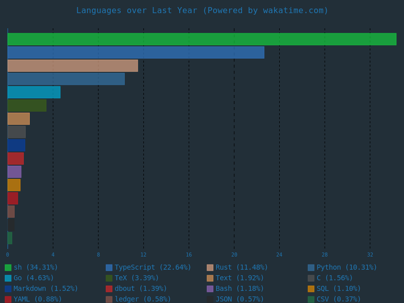Select the TypeScript bar, second from top
Viewport: 404px width, 303px height.
pos(136,53)
